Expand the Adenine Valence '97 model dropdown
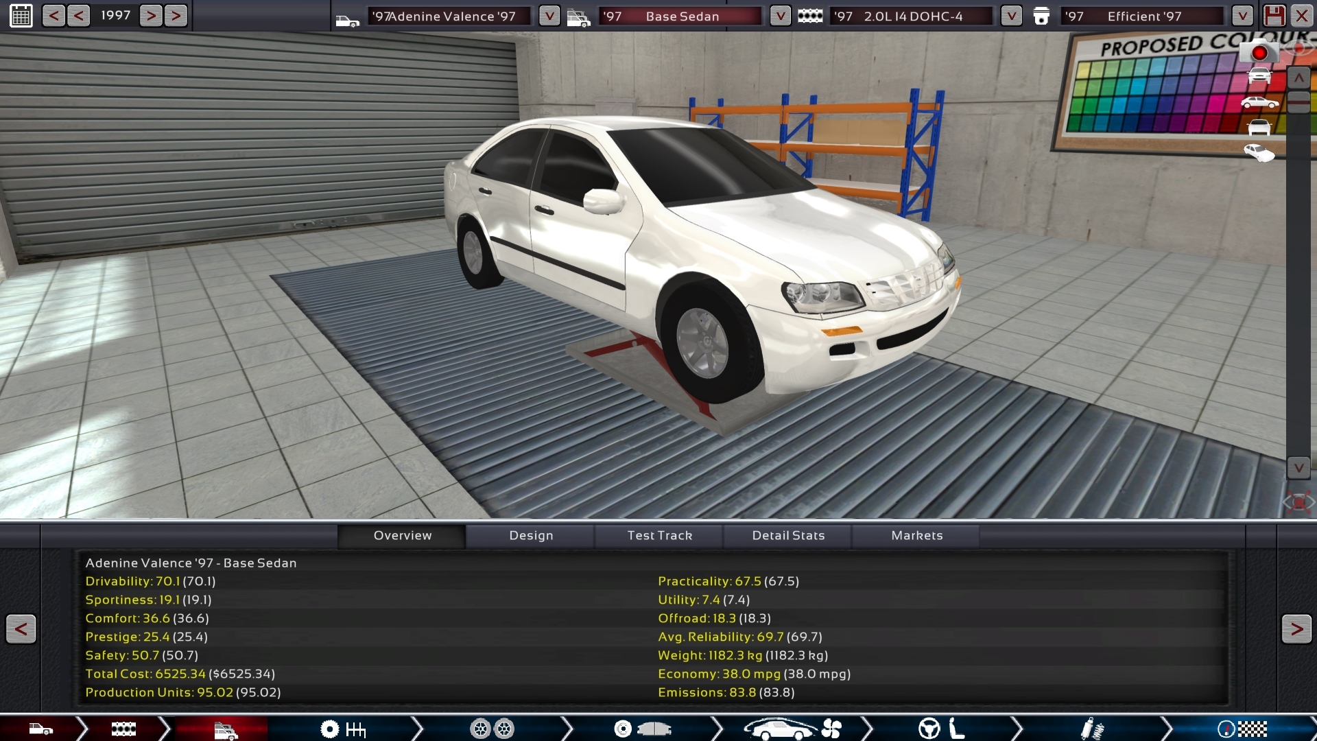 click(549, 16)
